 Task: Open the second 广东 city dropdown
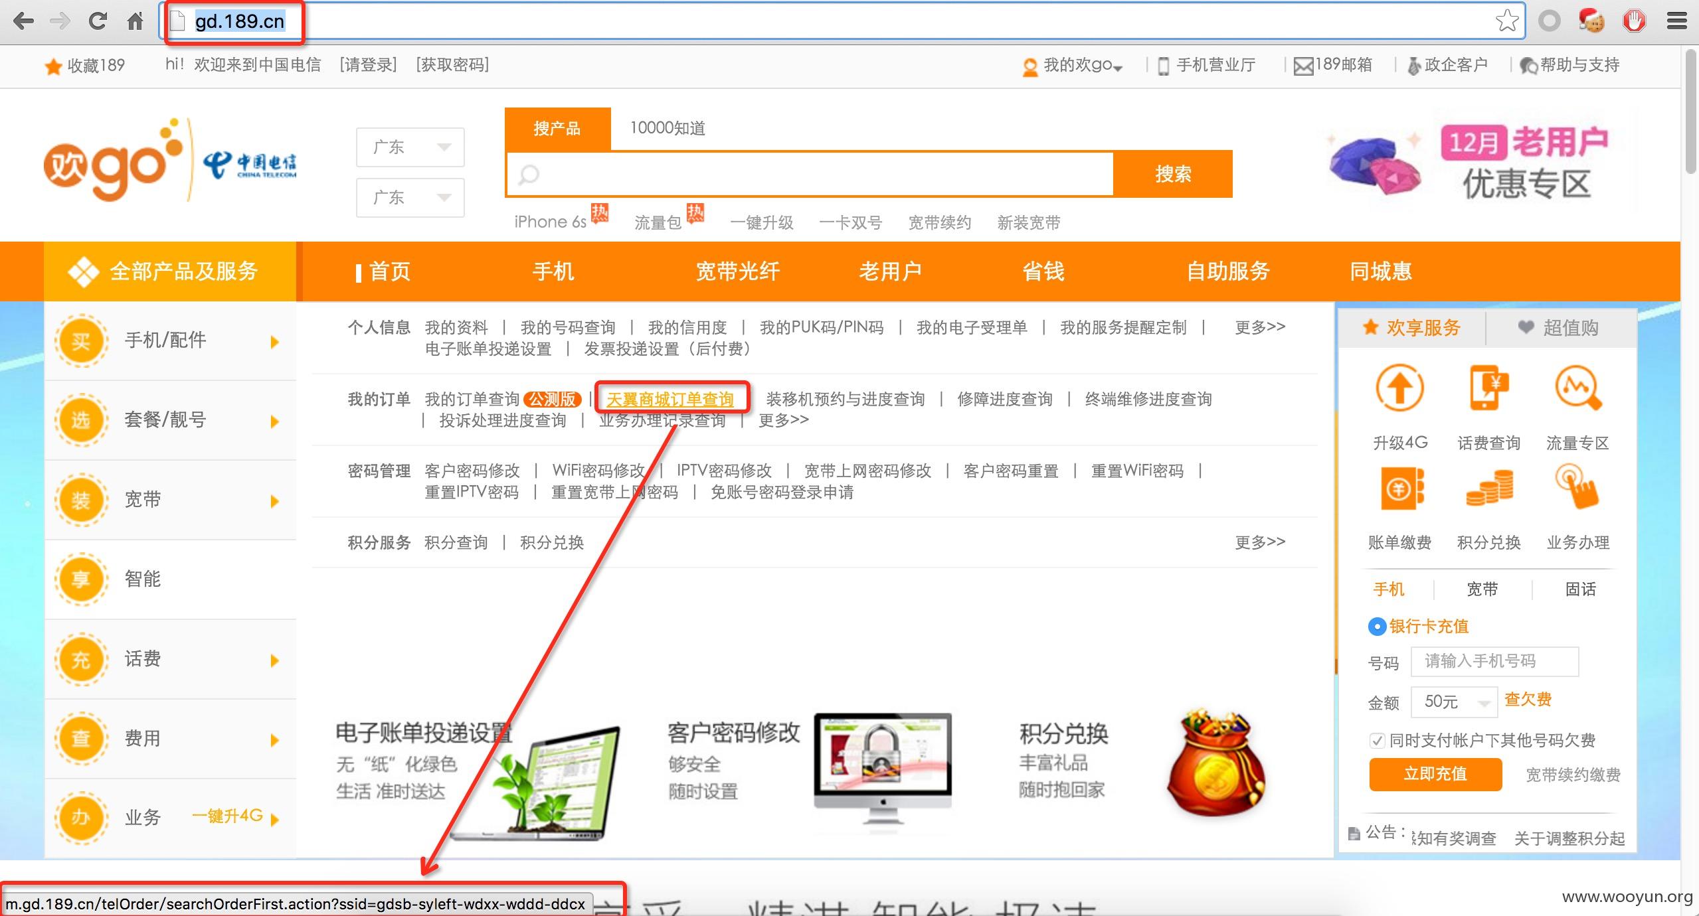point(410,197)
